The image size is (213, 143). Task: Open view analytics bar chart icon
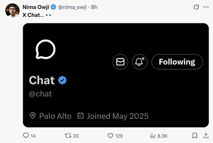(x=153, y=136)
